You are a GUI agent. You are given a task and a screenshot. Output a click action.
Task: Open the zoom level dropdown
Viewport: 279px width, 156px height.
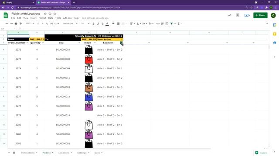[30, 24]
